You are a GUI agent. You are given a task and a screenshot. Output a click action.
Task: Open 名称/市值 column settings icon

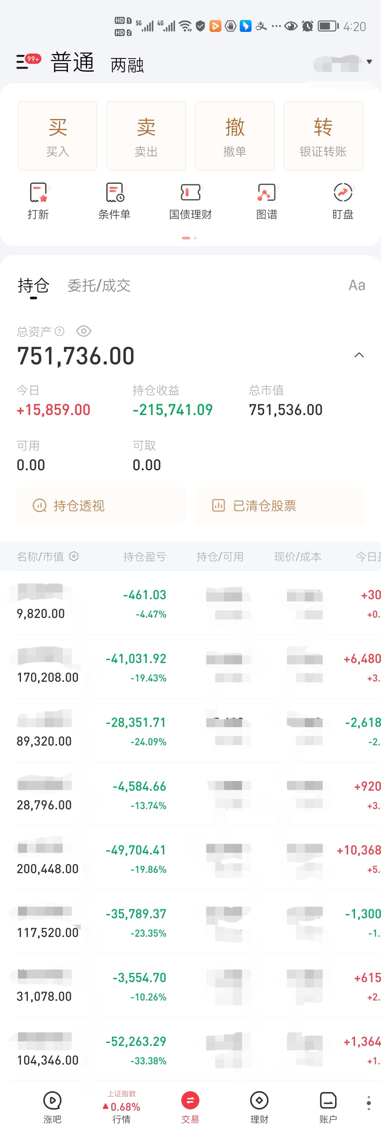click(74, 556)
